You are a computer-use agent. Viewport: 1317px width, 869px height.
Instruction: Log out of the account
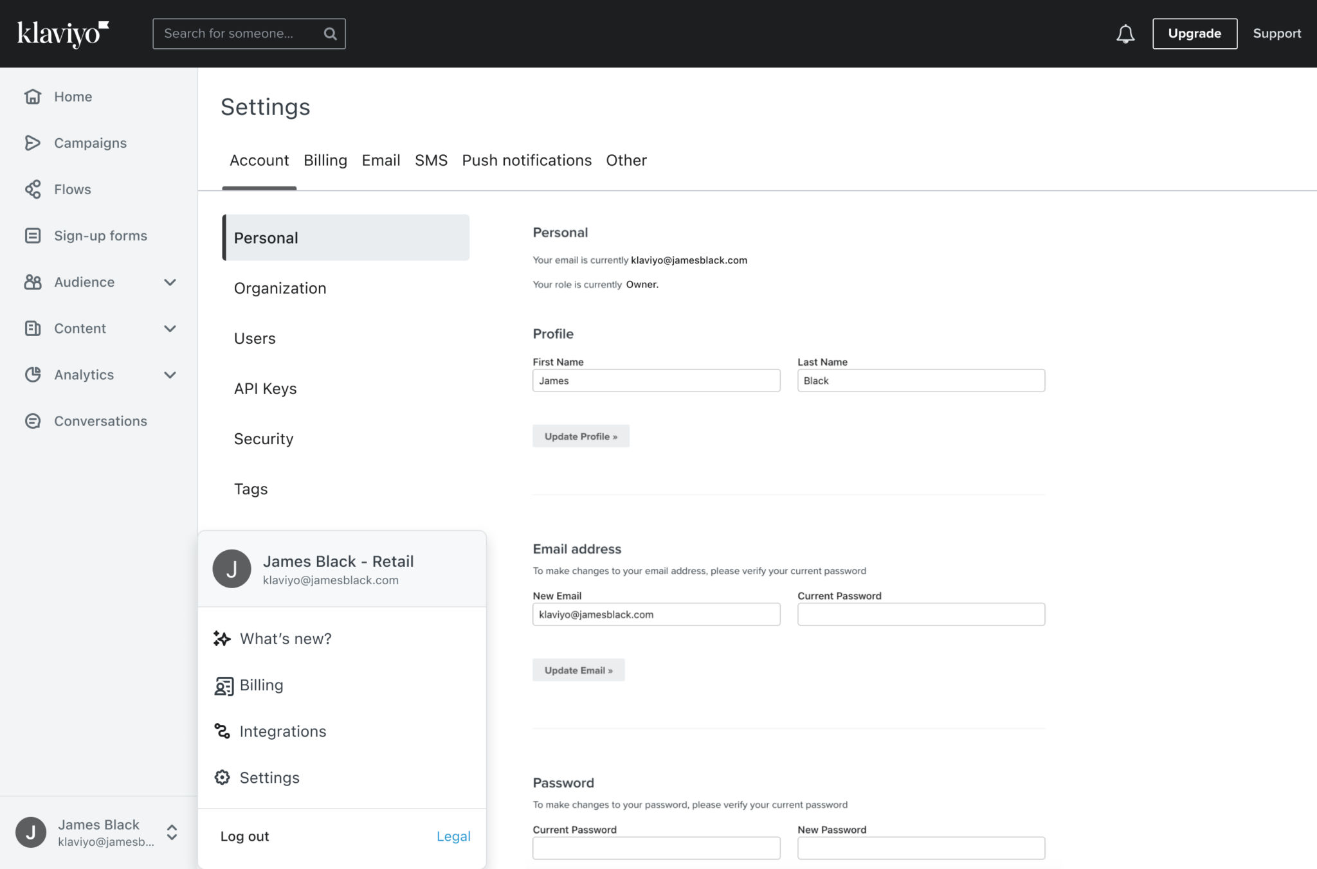(x=244, y=836)
